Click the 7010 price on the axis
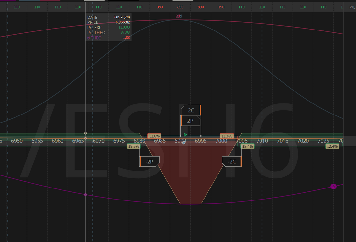This screenshot has width=356, height=242. click(x=262, y=141)
